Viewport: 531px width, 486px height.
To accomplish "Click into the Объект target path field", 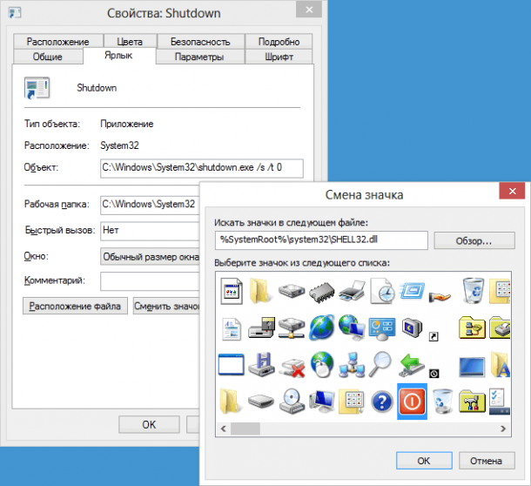I will 202,167.
